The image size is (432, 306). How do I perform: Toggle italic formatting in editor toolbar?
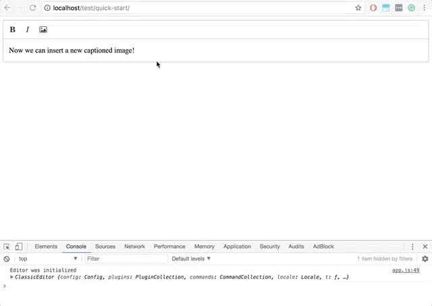coord(28,30)
